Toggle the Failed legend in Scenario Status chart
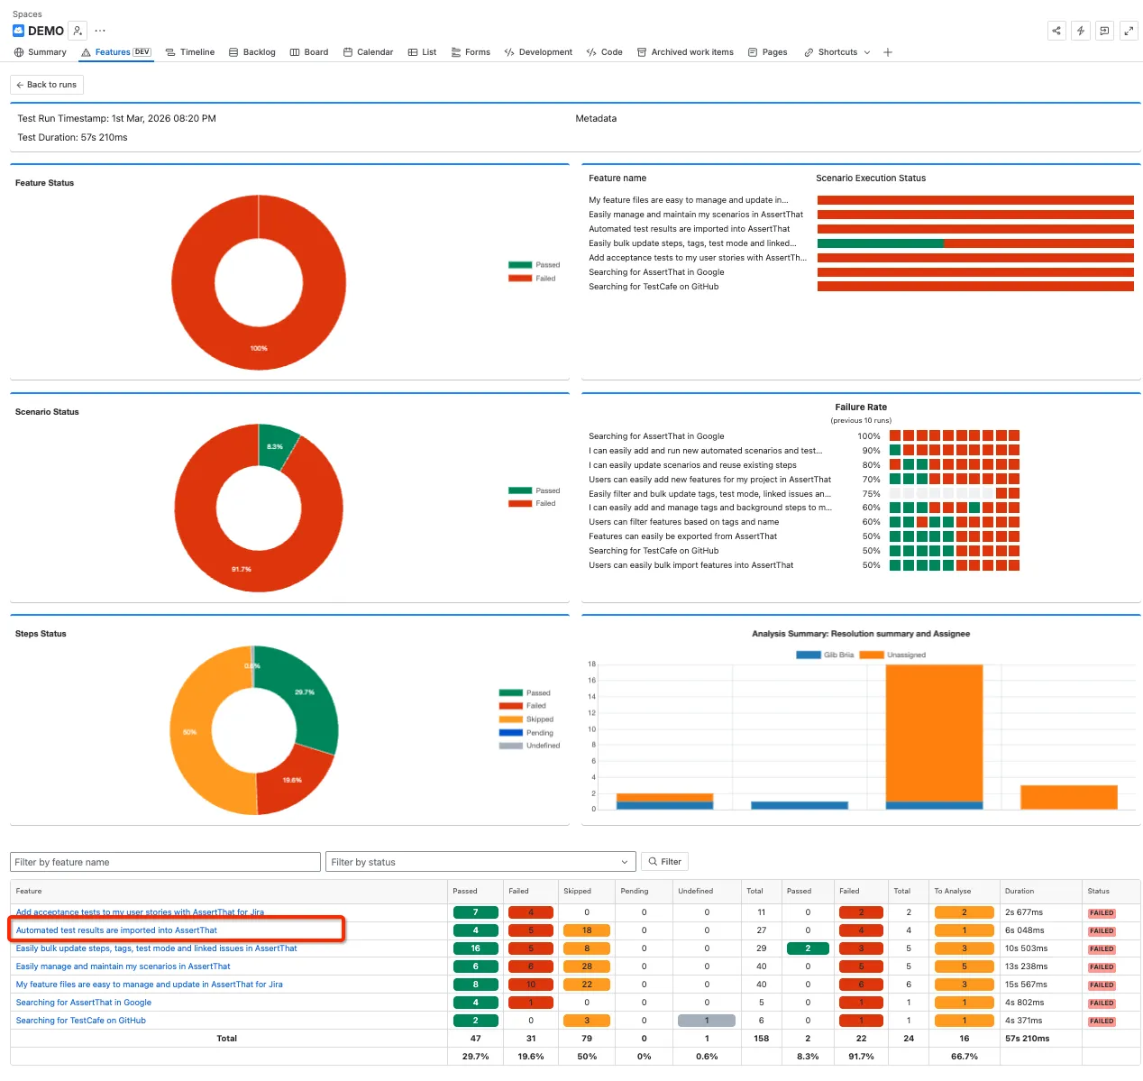 click(x=532, y=504)
